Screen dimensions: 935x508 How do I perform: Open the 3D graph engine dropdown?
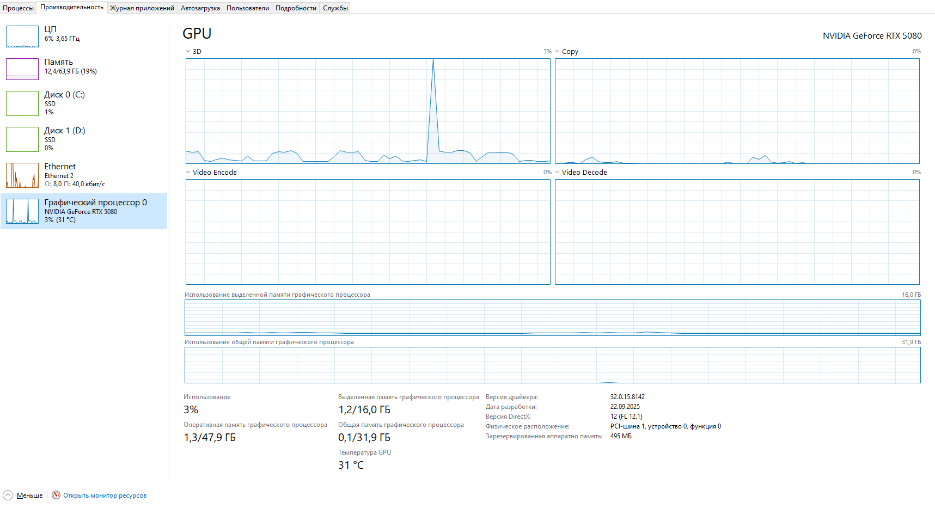[x=188, y=52]
